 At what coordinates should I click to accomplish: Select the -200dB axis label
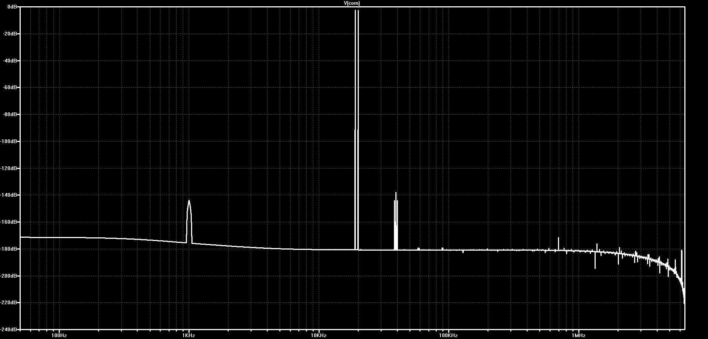[x=9, y=276]
